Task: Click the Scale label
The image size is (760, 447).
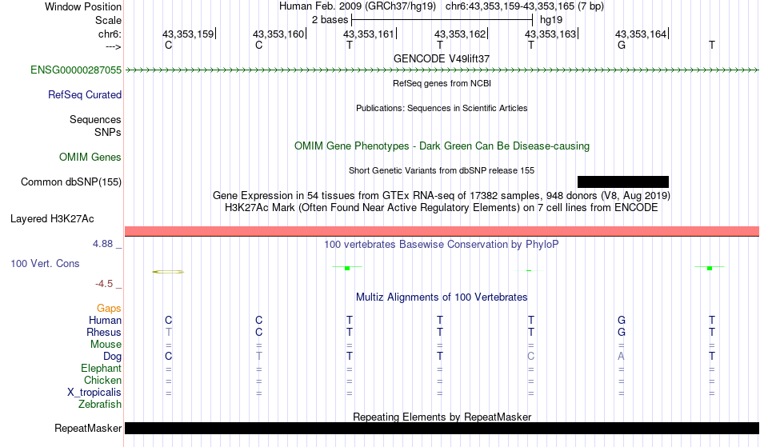Action: pyautogui.click(x=108, y=20)
